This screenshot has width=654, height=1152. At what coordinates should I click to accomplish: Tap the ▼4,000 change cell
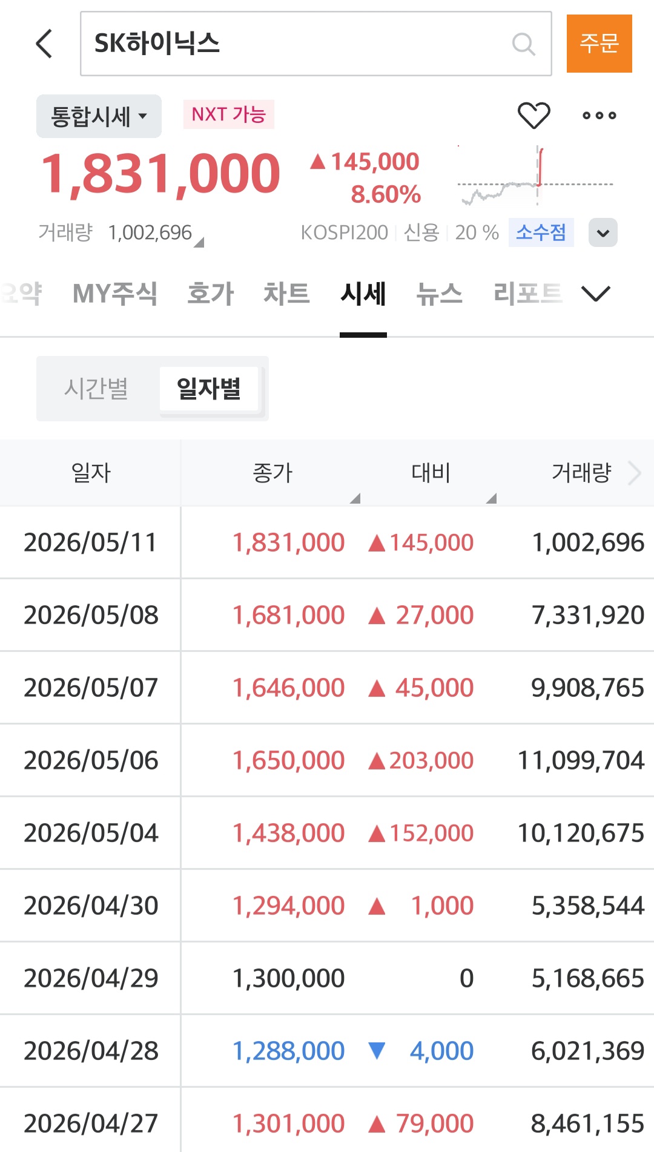tap(421, 1051)
